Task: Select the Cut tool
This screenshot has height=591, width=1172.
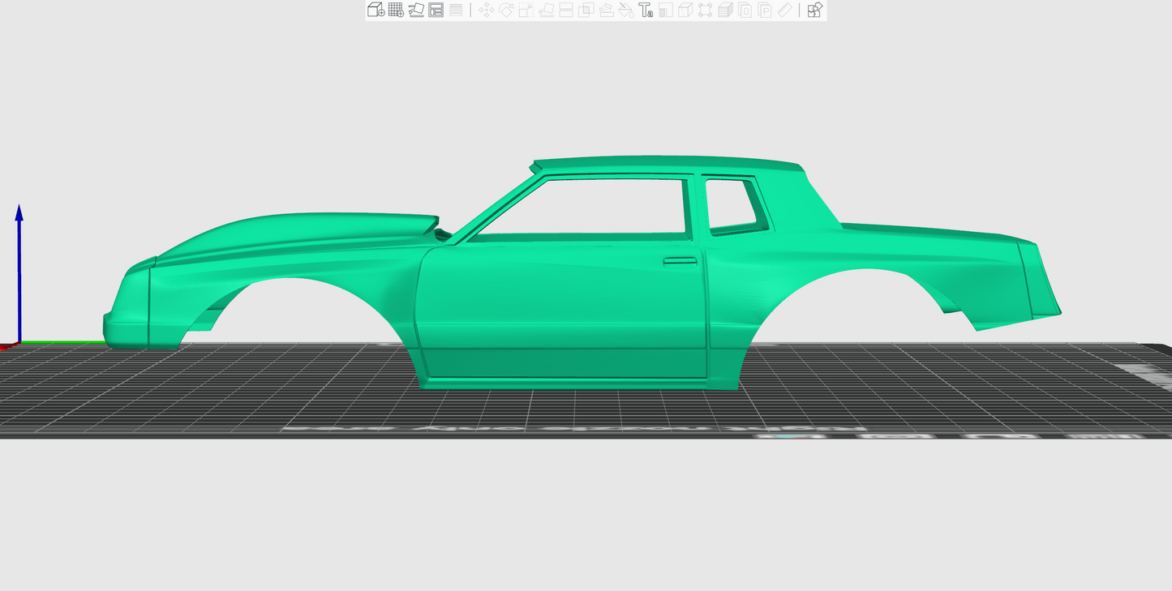Action: pos(566,10)
